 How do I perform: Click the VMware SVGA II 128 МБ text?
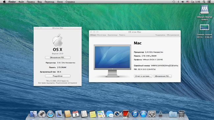[x=153, y=60]
